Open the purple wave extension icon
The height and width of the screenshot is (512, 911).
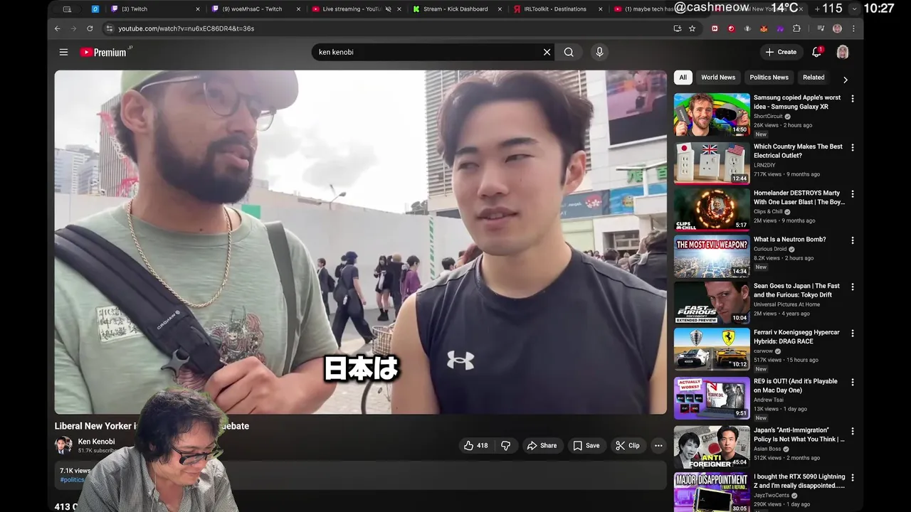[x=780, y=28]
